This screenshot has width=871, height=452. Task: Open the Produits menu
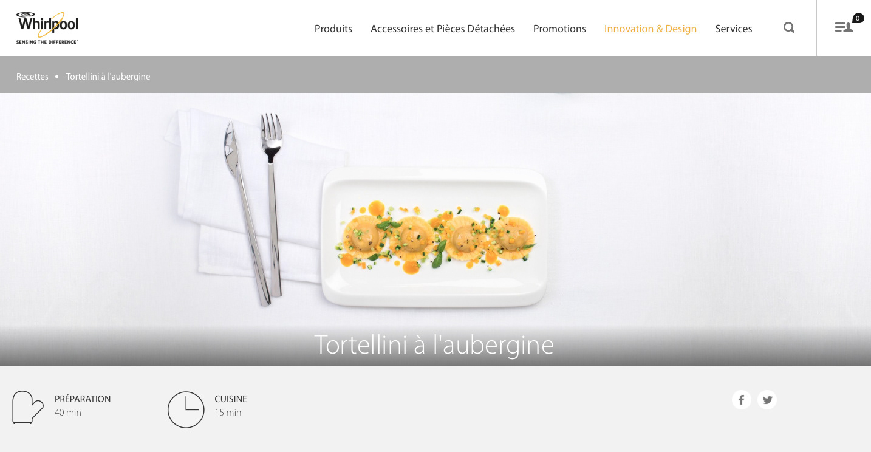333,29
